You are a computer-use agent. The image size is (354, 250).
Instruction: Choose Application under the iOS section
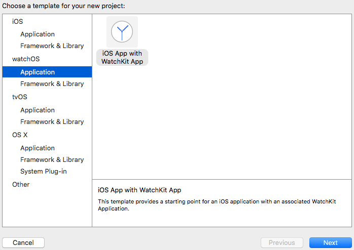point(38,34)
